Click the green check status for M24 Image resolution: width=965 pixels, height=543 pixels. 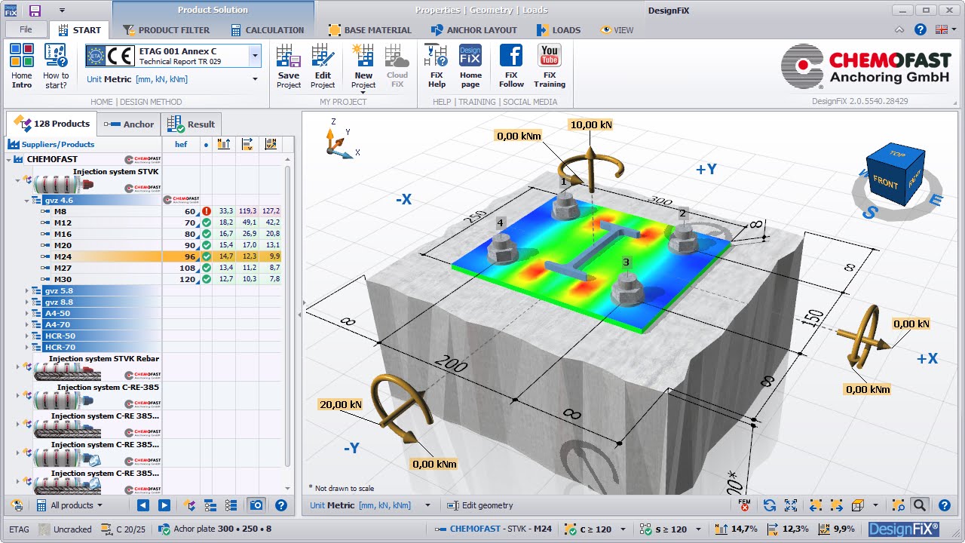[x=206, y=257]
